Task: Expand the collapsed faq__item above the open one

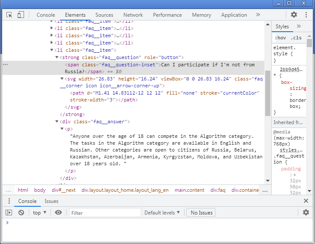Action: tap(51, 43)
